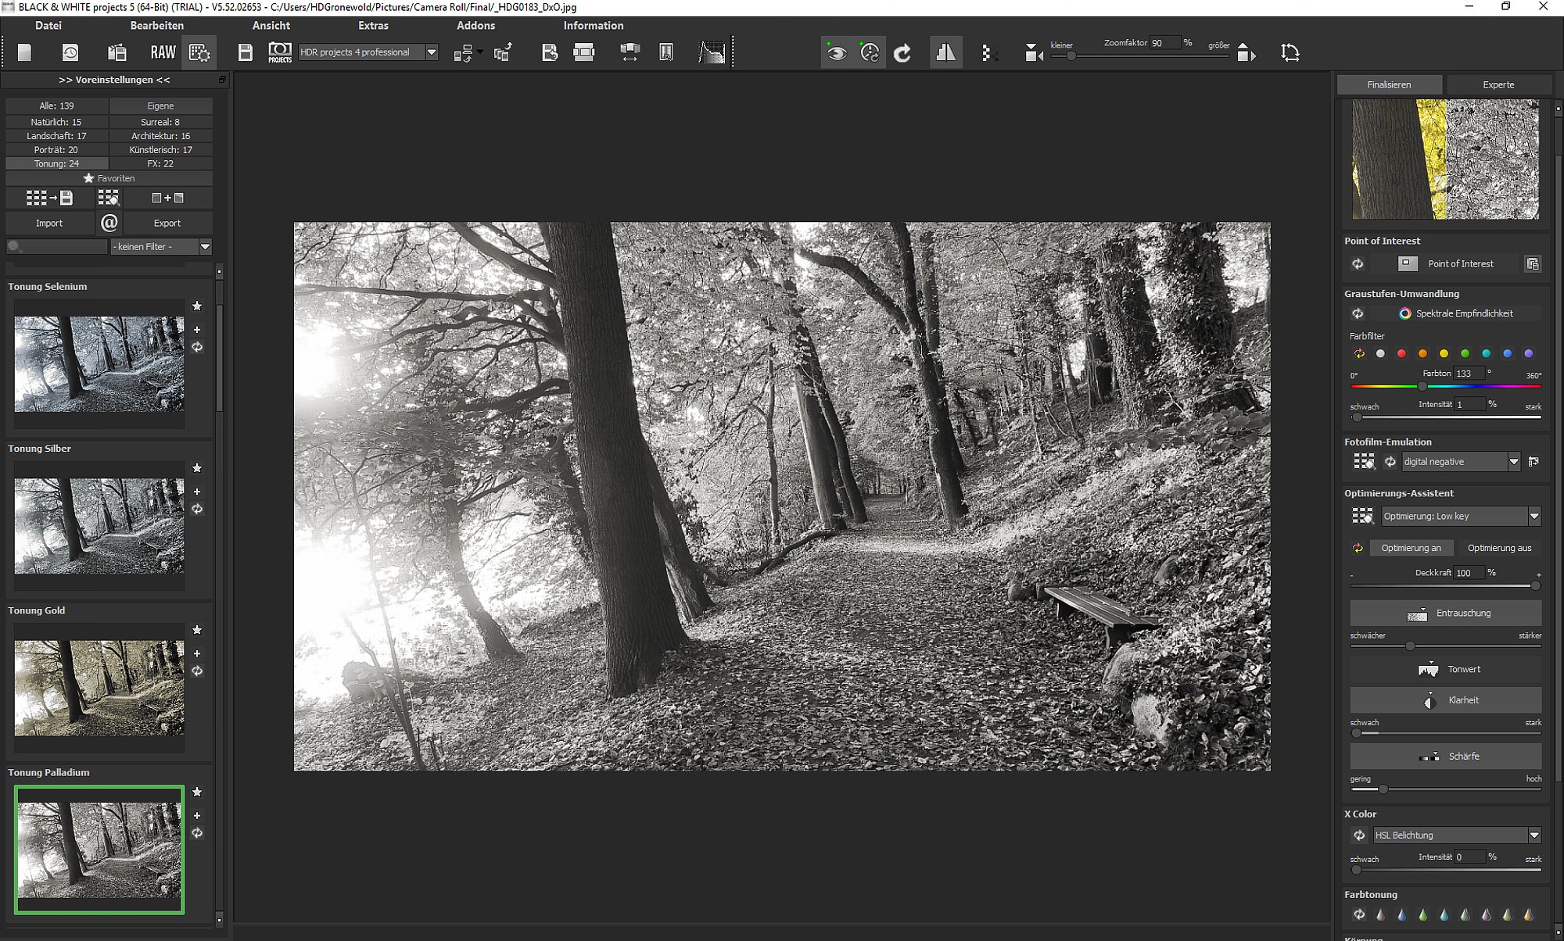Click the Entrauschung button
The height and width of the screenshot is (941, 1564).
pyautogui.click(x=1446, y=613)
